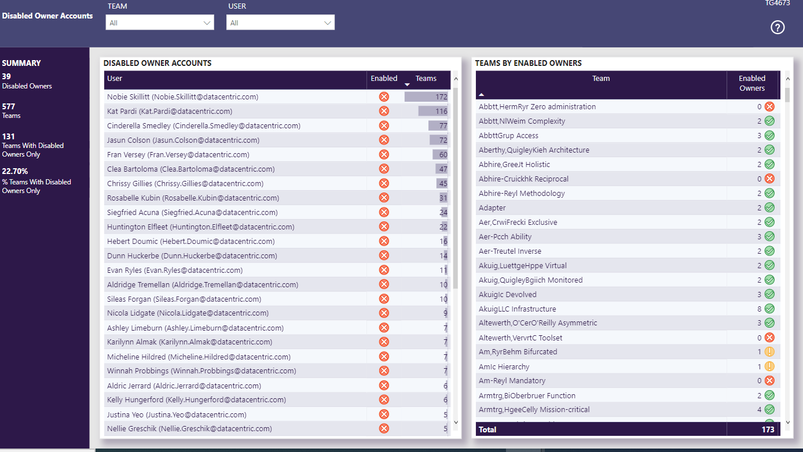803x452 pixels.
Task: Toggle the enabled status icon for Kat Pardi
Action: coord(384,111)
